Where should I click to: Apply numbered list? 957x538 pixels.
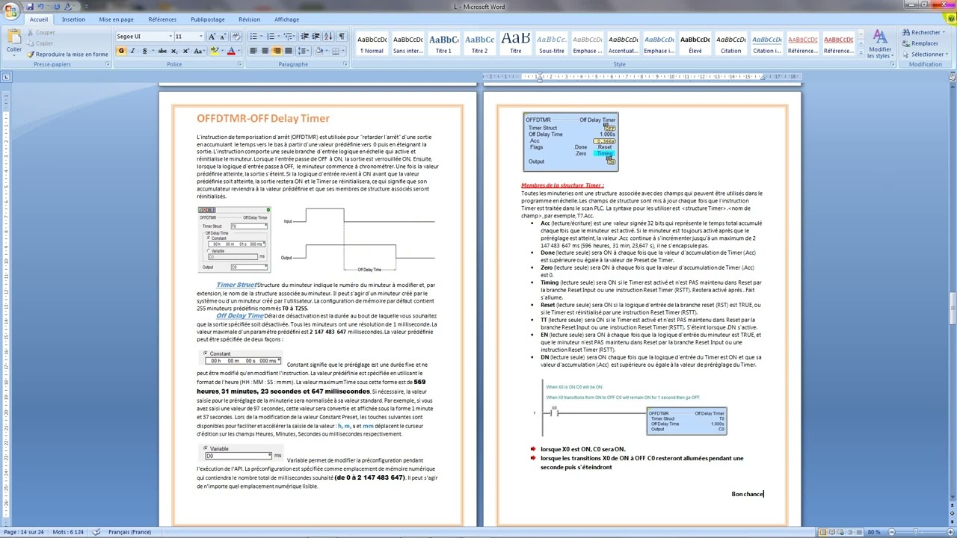tap(272, 37)
